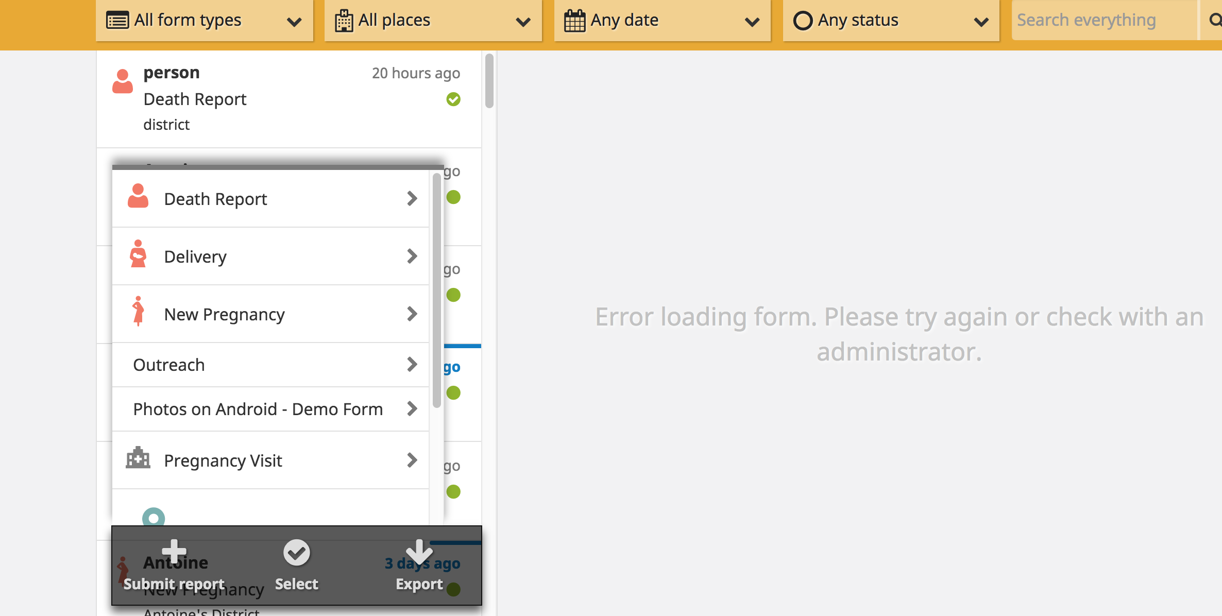Open the Any status filter
This screenshot has width=1222, height=616.
tap(891, 20)
